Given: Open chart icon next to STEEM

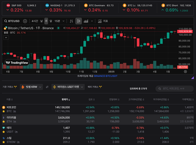Looking at the screenshot, I should pos(18,142).
